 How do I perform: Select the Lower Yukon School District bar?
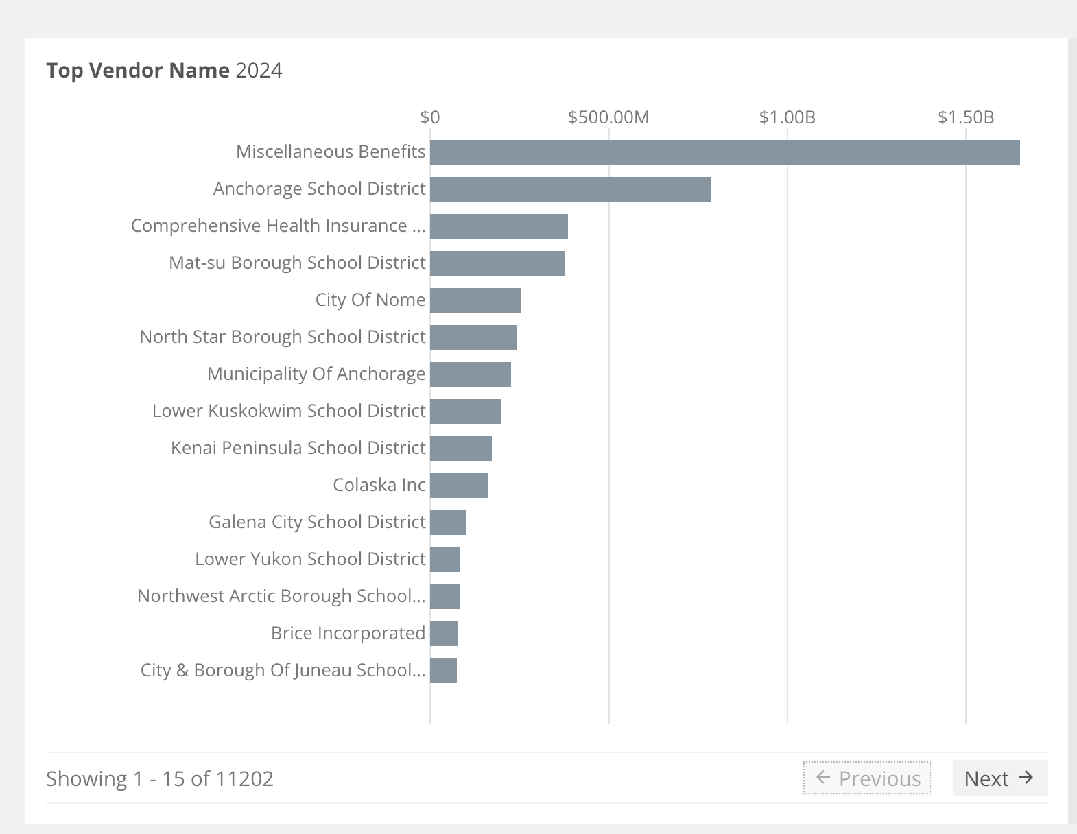(445, 560)
